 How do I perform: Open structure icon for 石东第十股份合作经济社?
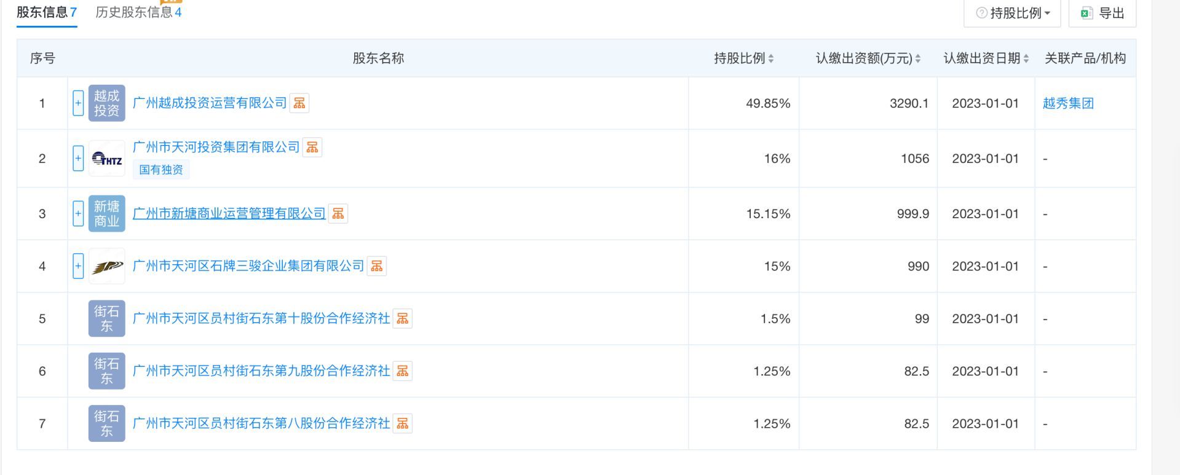click(403, 318)
